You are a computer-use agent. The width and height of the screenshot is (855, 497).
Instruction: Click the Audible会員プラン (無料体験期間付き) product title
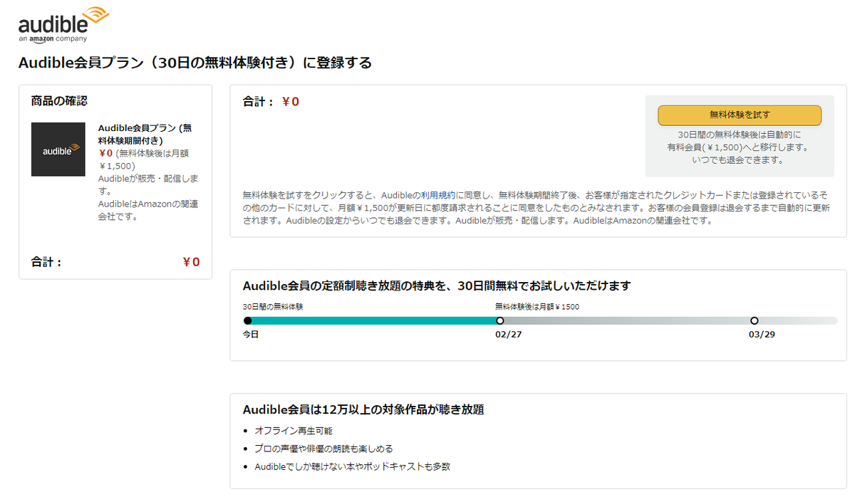(x=145, y=134)
